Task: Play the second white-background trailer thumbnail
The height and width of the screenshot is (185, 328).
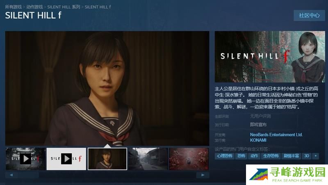Action: click(x=66, y=159)
